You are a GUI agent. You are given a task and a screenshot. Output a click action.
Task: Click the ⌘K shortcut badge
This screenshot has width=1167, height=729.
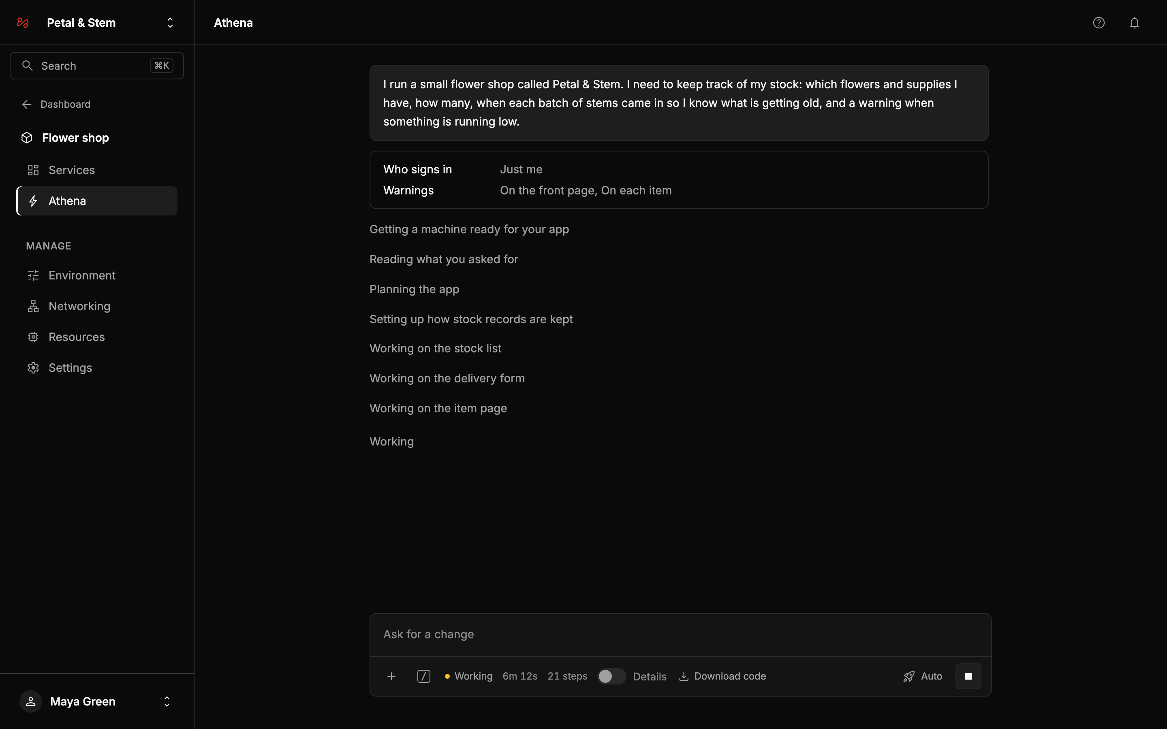point(162,66)
